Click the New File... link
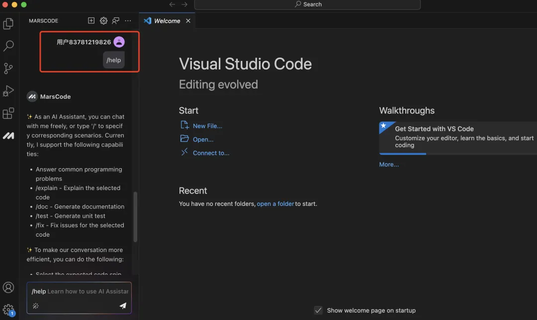The width and height of the screenshot is (537, 320). click(x=207, y=126)
